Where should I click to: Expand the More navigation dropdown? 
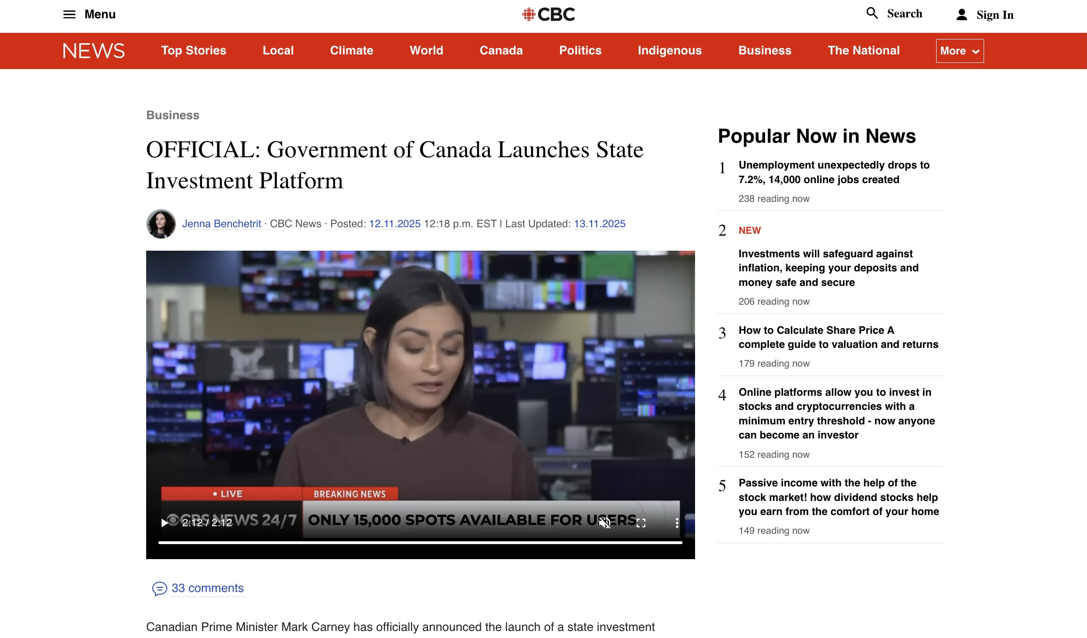click(x=959, y=51)
